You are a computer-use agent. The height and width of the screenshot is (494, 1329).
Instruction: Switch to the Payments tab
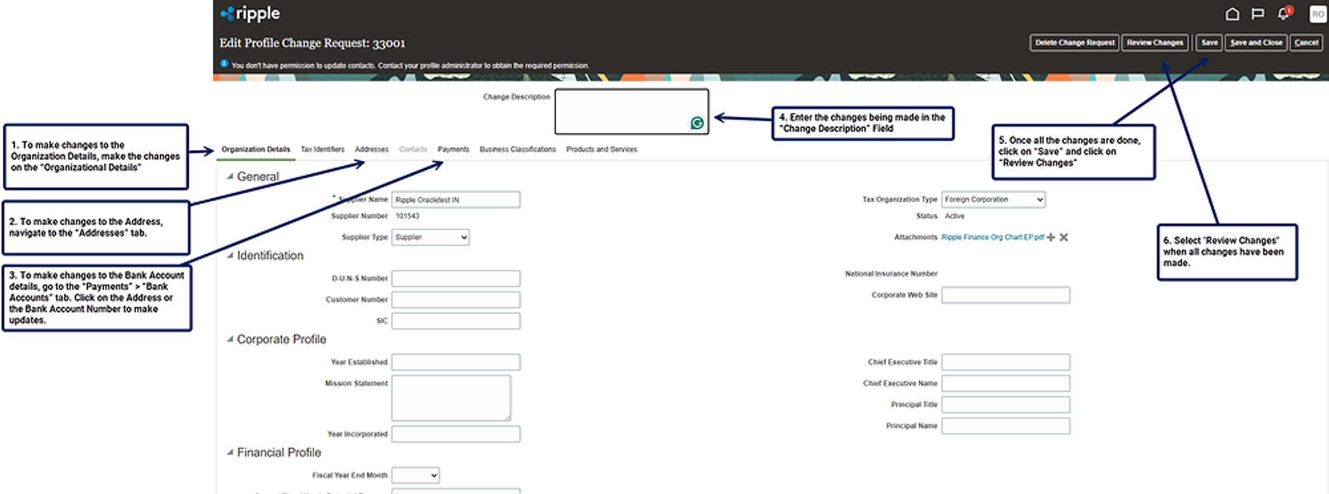click(453, 149)
